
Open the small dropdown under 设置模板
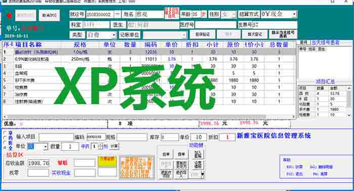tap(202, 174)
